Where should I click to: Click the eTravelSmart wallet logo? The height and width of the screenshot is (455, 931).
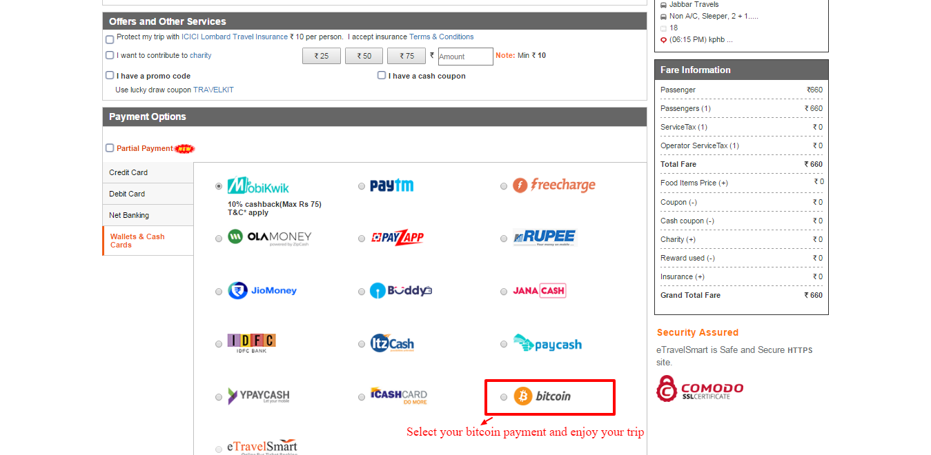click(262, 447)
